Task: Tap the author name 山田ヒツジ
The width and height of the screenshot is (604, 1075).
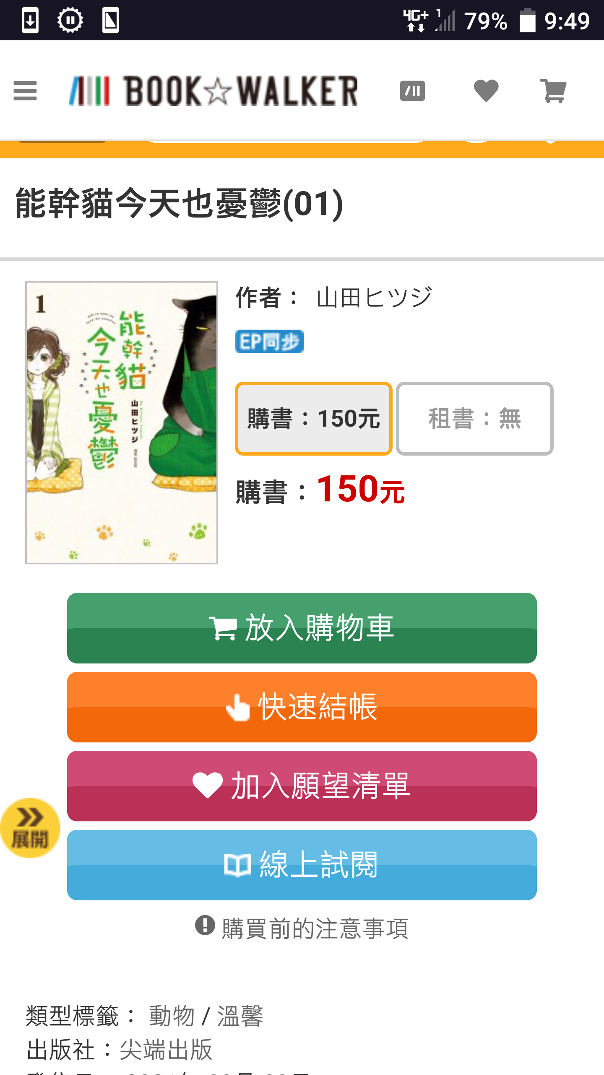Action: (374, 297)
